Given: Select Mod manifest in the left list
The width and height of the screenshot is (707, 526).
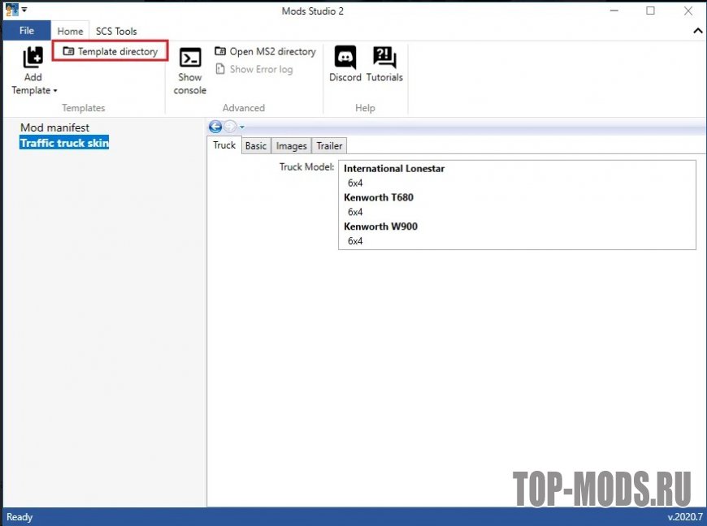Looking at the screenshot, I should [54, 127].
